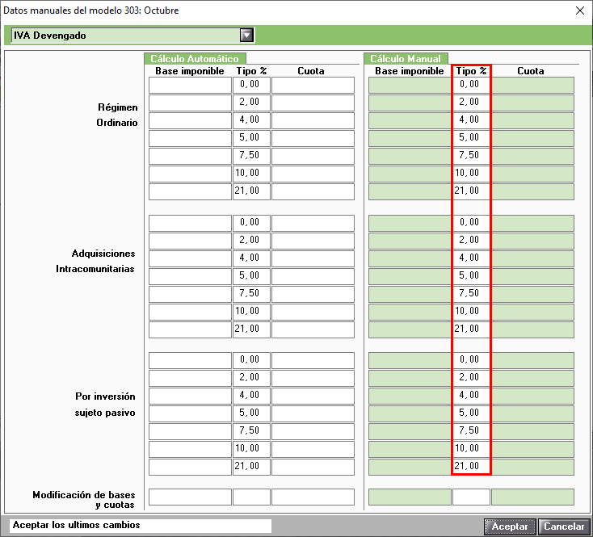Click manual Cuota for inversión sujeto pasivo 21,00%
This screenshot has height=537, width=593.
532,467
